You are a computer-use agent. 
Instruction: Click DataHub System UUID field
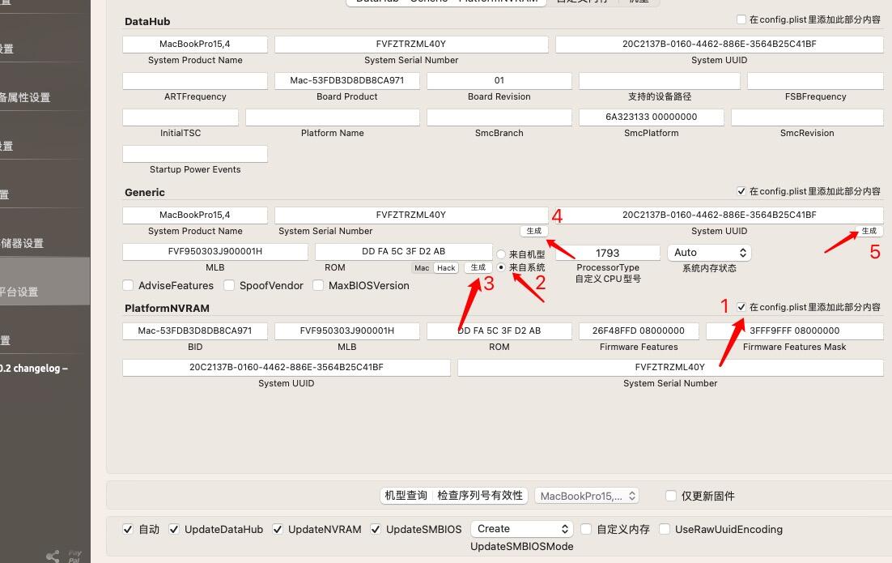click(x=719, y=45)
